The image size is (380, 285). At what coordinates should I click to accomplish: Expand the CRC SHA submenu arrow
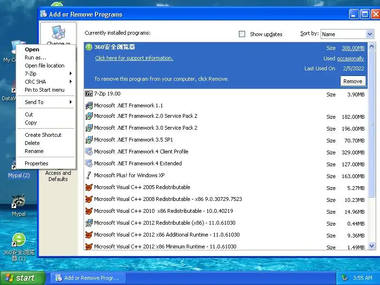coord(70,81)
